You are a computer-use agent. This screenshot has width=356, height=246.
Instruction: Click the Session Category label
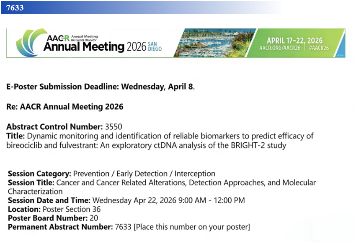click(x=40, y=174)
